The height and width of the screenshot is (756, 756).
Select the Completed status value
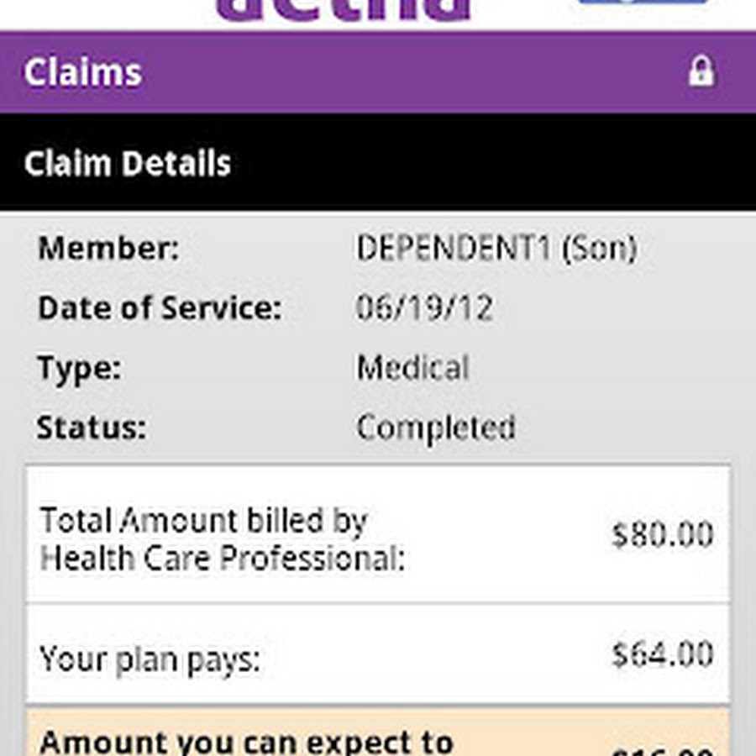436,428
